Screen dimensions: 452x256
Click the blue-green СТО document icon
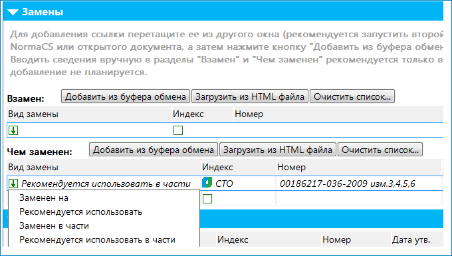207,183
